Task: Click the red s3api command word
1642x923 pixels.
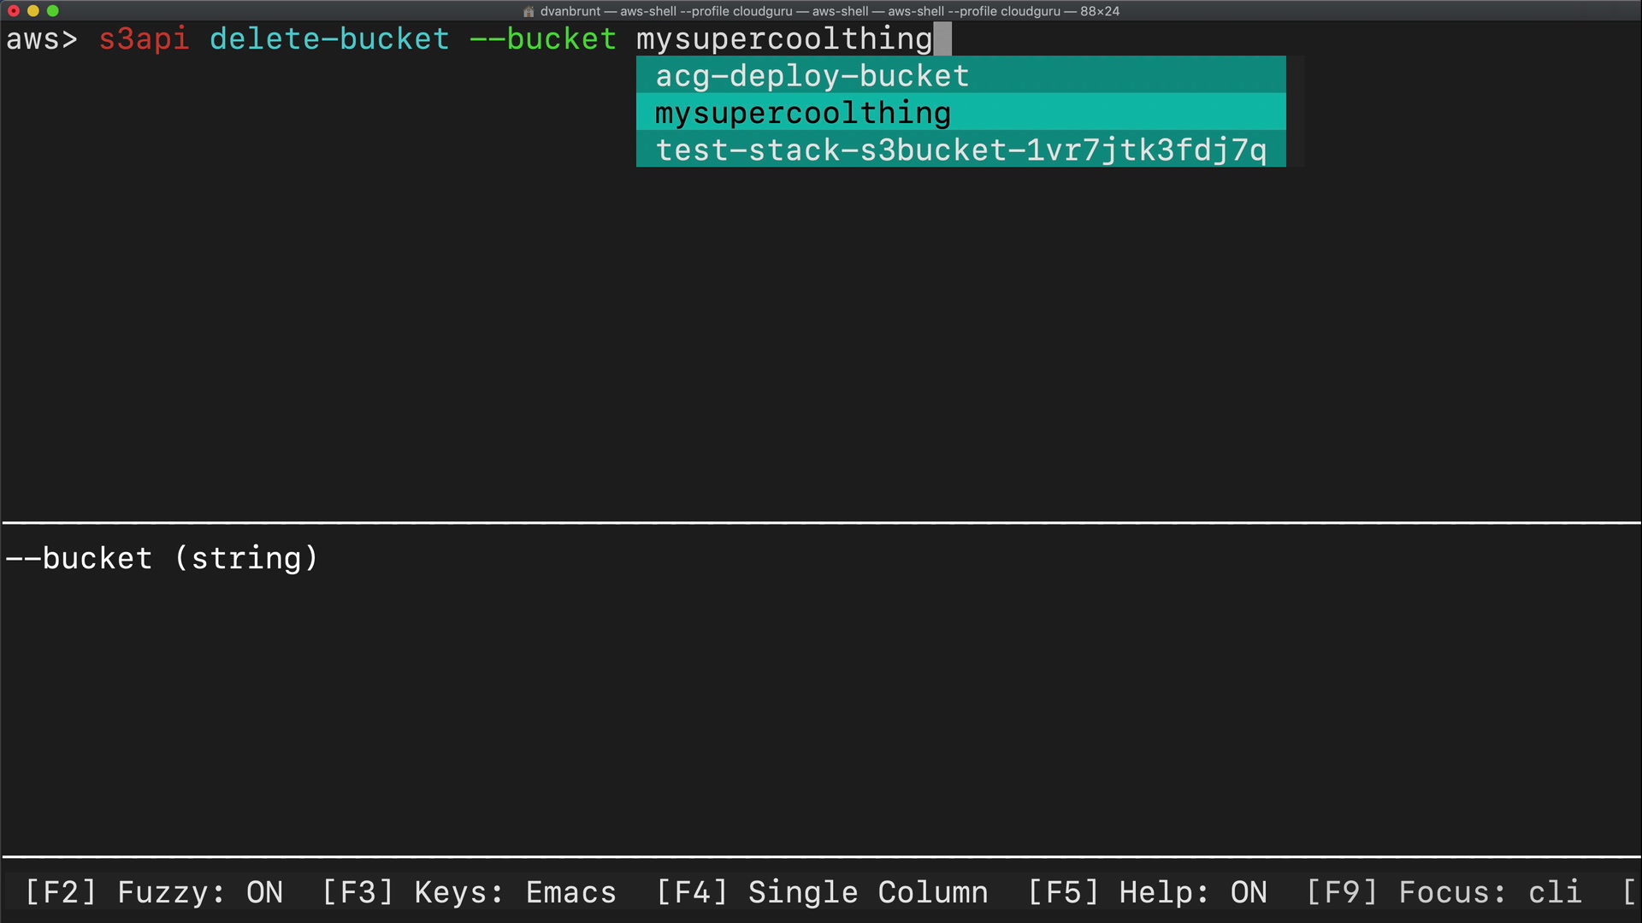Action: [144, 39]
